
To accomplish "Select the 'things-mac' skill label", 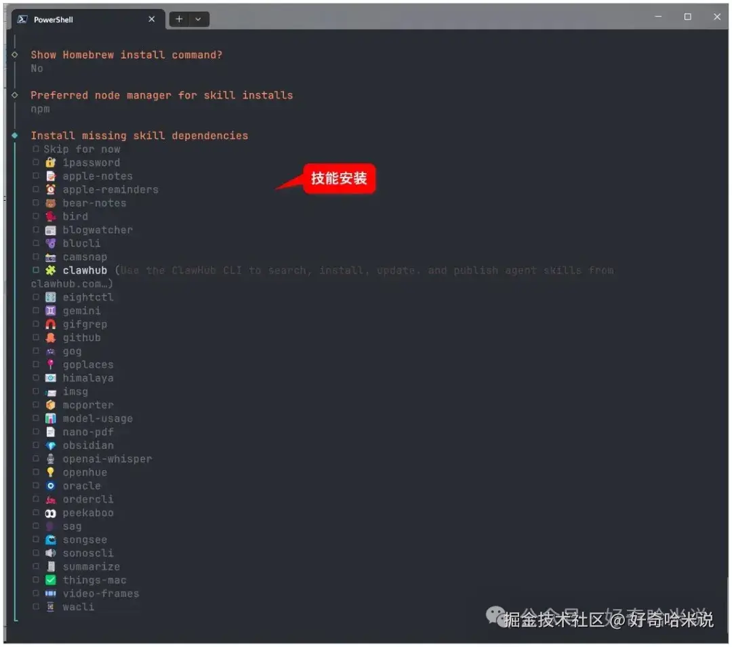I will pos(95,581).
